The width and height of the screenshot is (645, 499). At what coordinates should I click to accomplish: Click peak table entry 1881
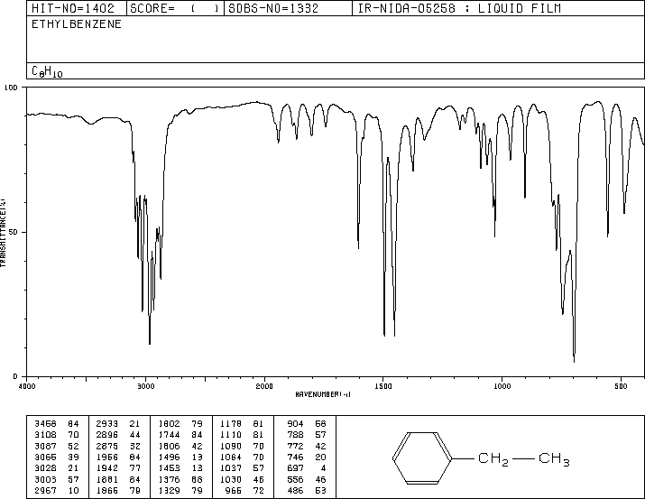[107, 480]
